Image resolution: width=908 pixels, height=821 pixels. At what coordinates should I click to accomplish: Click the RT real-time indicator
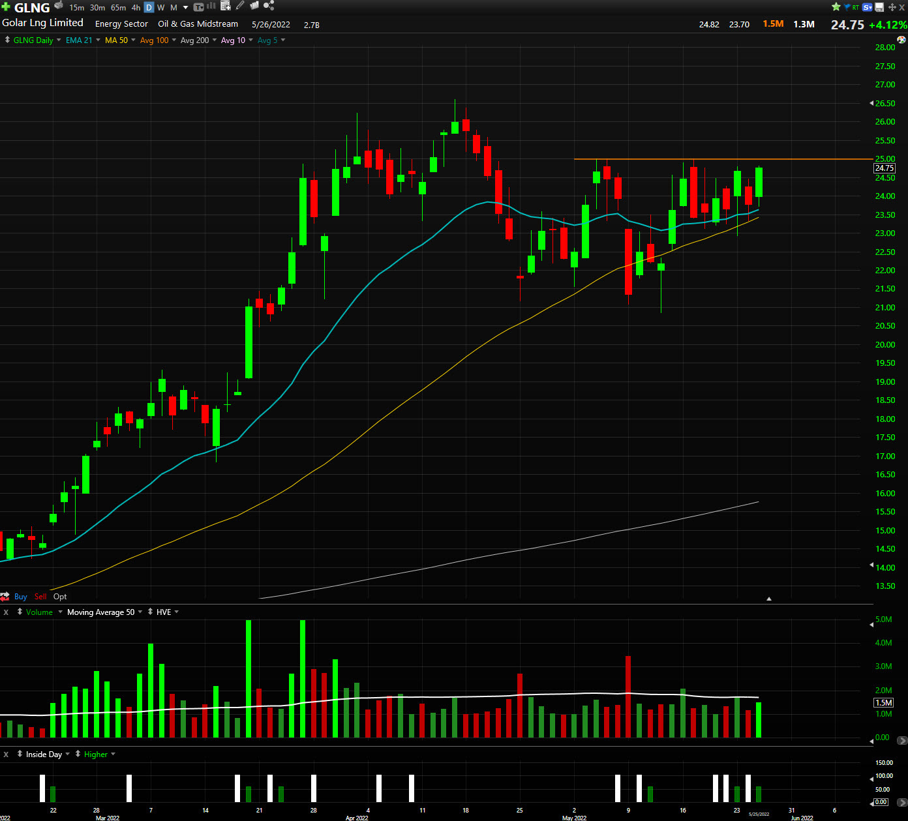coord(856,8)
